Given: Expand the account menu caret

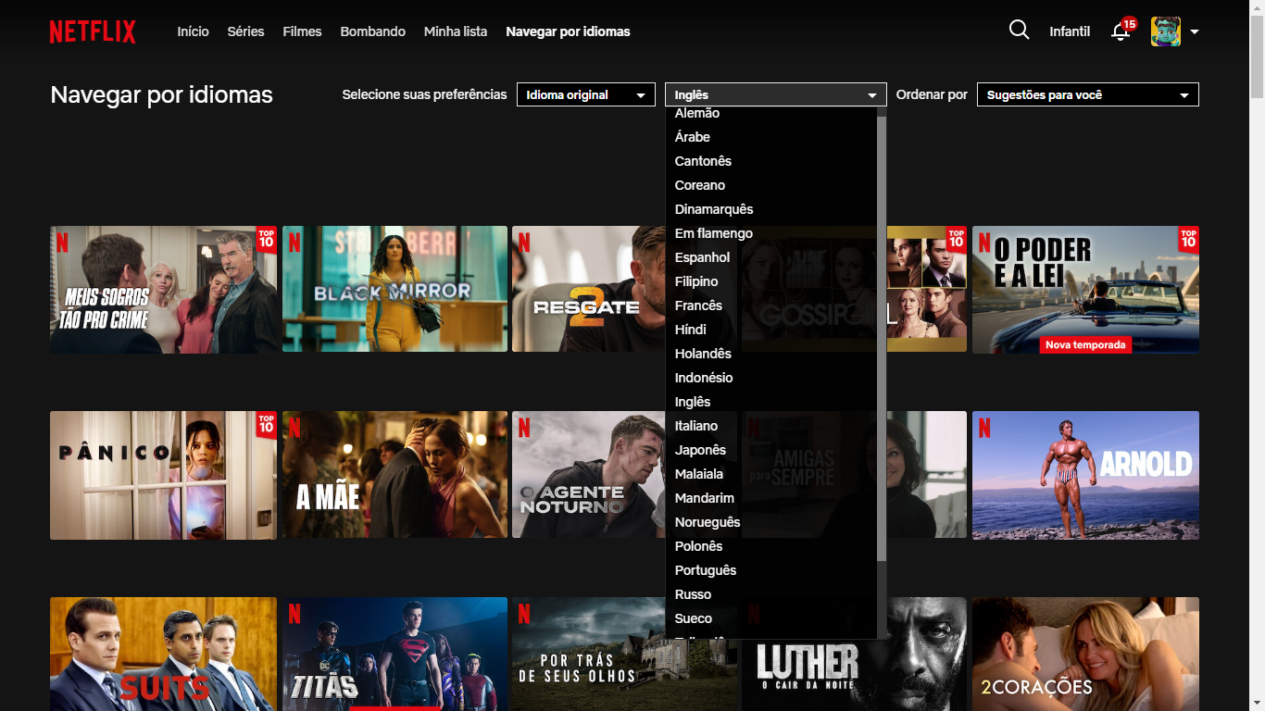Looking at the screenshot, I should 1195,31.
